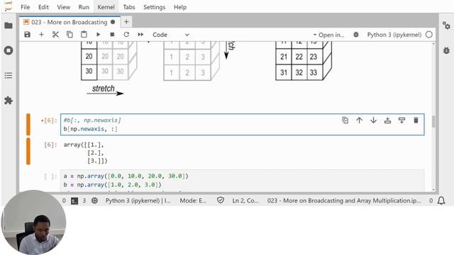Screen dimensions: 454x255
Task: Open the terminal count icon in status bar
Action: point(74,200)
